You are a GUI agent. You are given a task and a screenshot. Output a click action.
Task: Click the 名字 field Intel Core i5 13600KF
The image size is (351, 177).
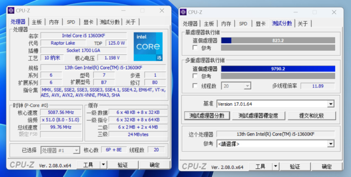click(x=84, y=36)
